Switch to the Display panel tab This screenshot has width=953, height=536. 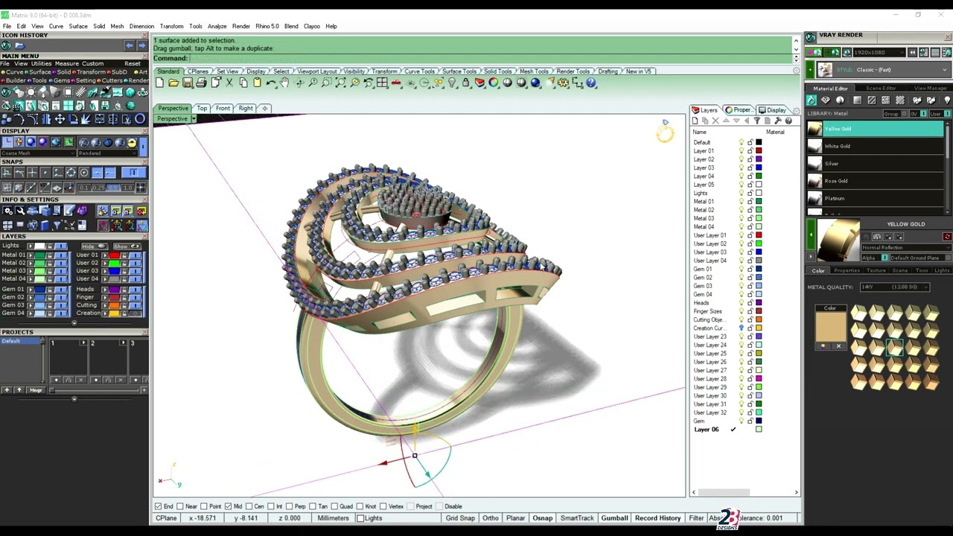[x=776, y=110]
